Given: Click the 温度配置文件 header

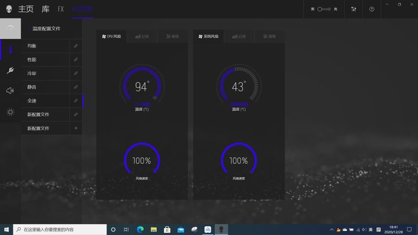Looking at the screenshot, I should point(46,28).
